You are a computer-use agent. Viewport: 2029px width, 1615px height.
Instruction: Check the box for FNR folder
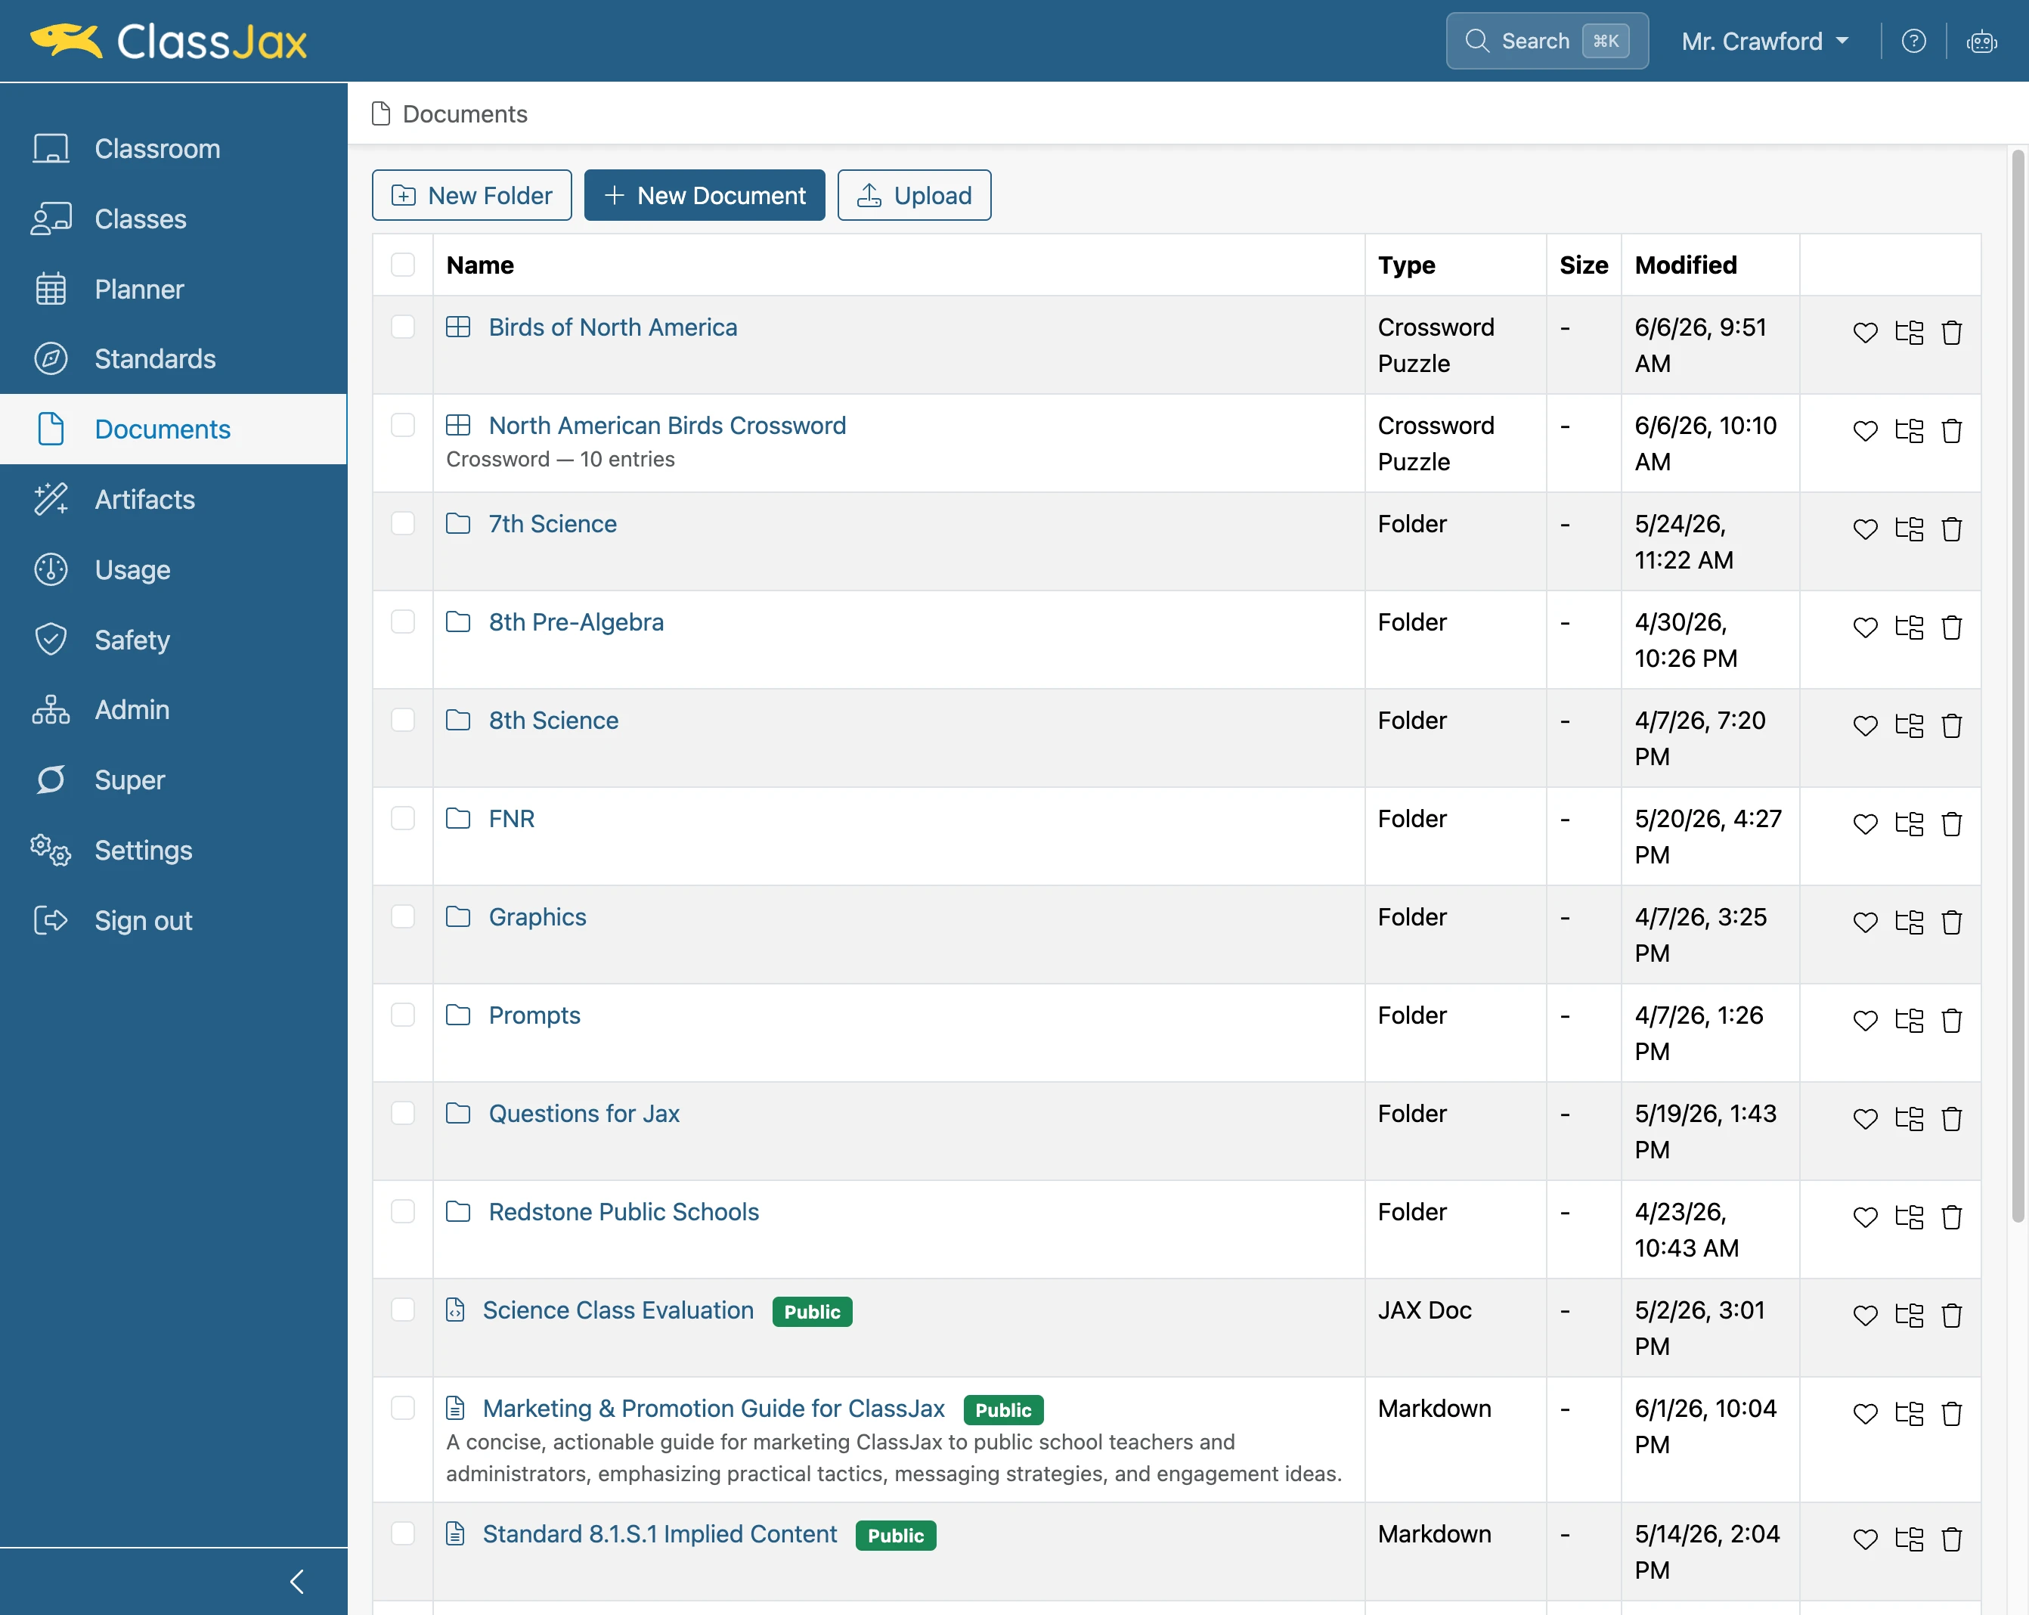point(403,818)
